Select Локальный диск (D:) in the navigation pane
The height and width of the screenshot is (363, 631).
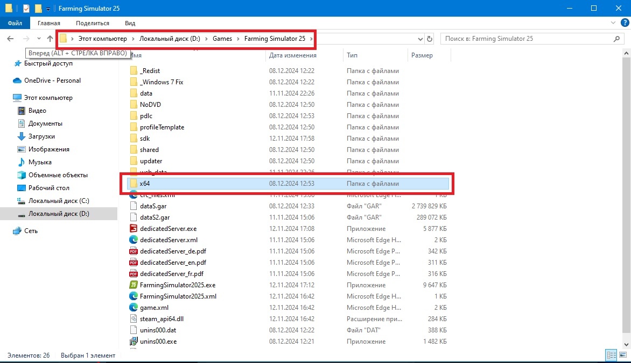pyautogui.click(x=59, y=214)
